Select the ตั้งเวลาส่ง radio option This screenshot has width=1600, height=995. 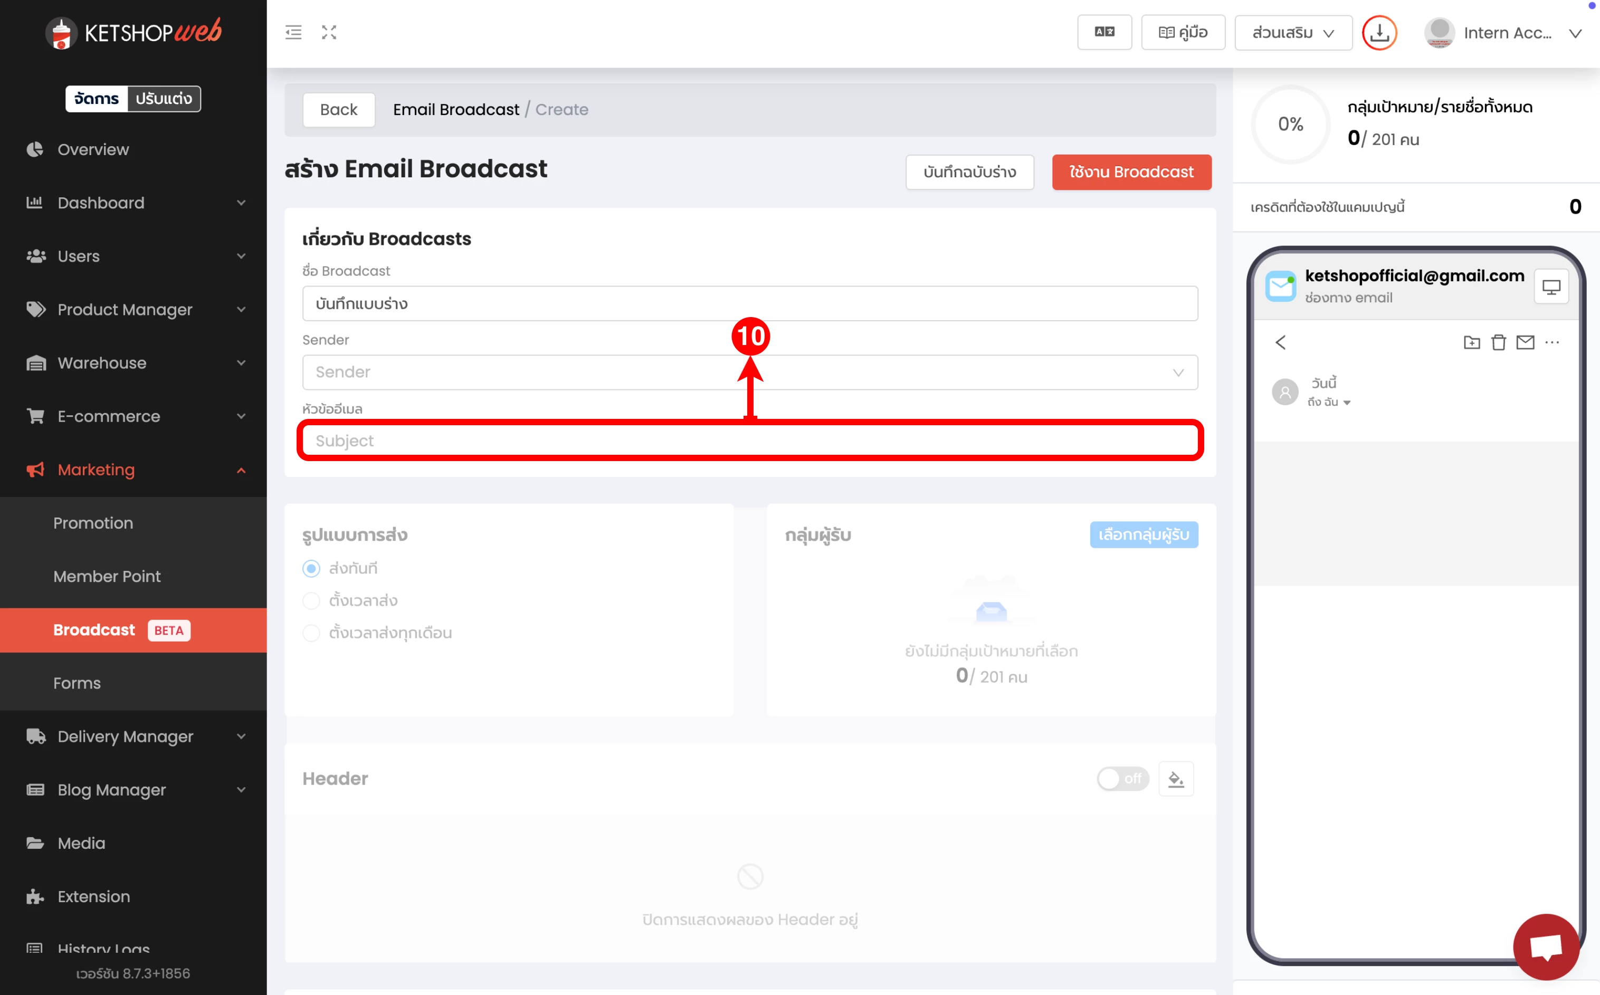pos(311,601)
